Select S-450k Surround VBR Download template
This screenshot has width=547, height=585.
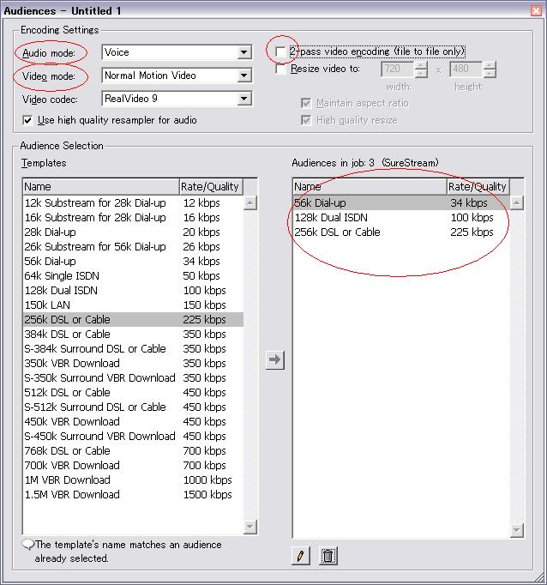133,436
